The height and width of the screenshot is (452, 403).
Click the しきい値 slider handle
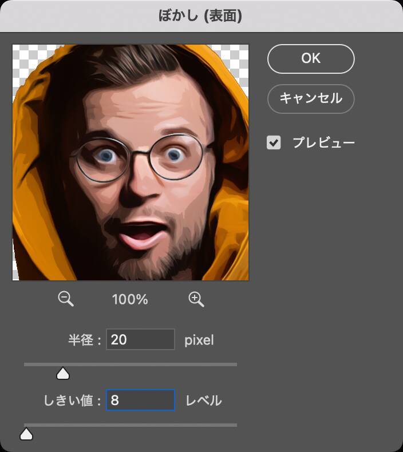[x=26, y=435]
